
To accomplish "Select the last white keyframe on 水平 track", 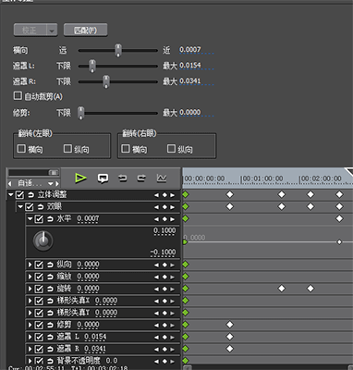I will [339, 218].
